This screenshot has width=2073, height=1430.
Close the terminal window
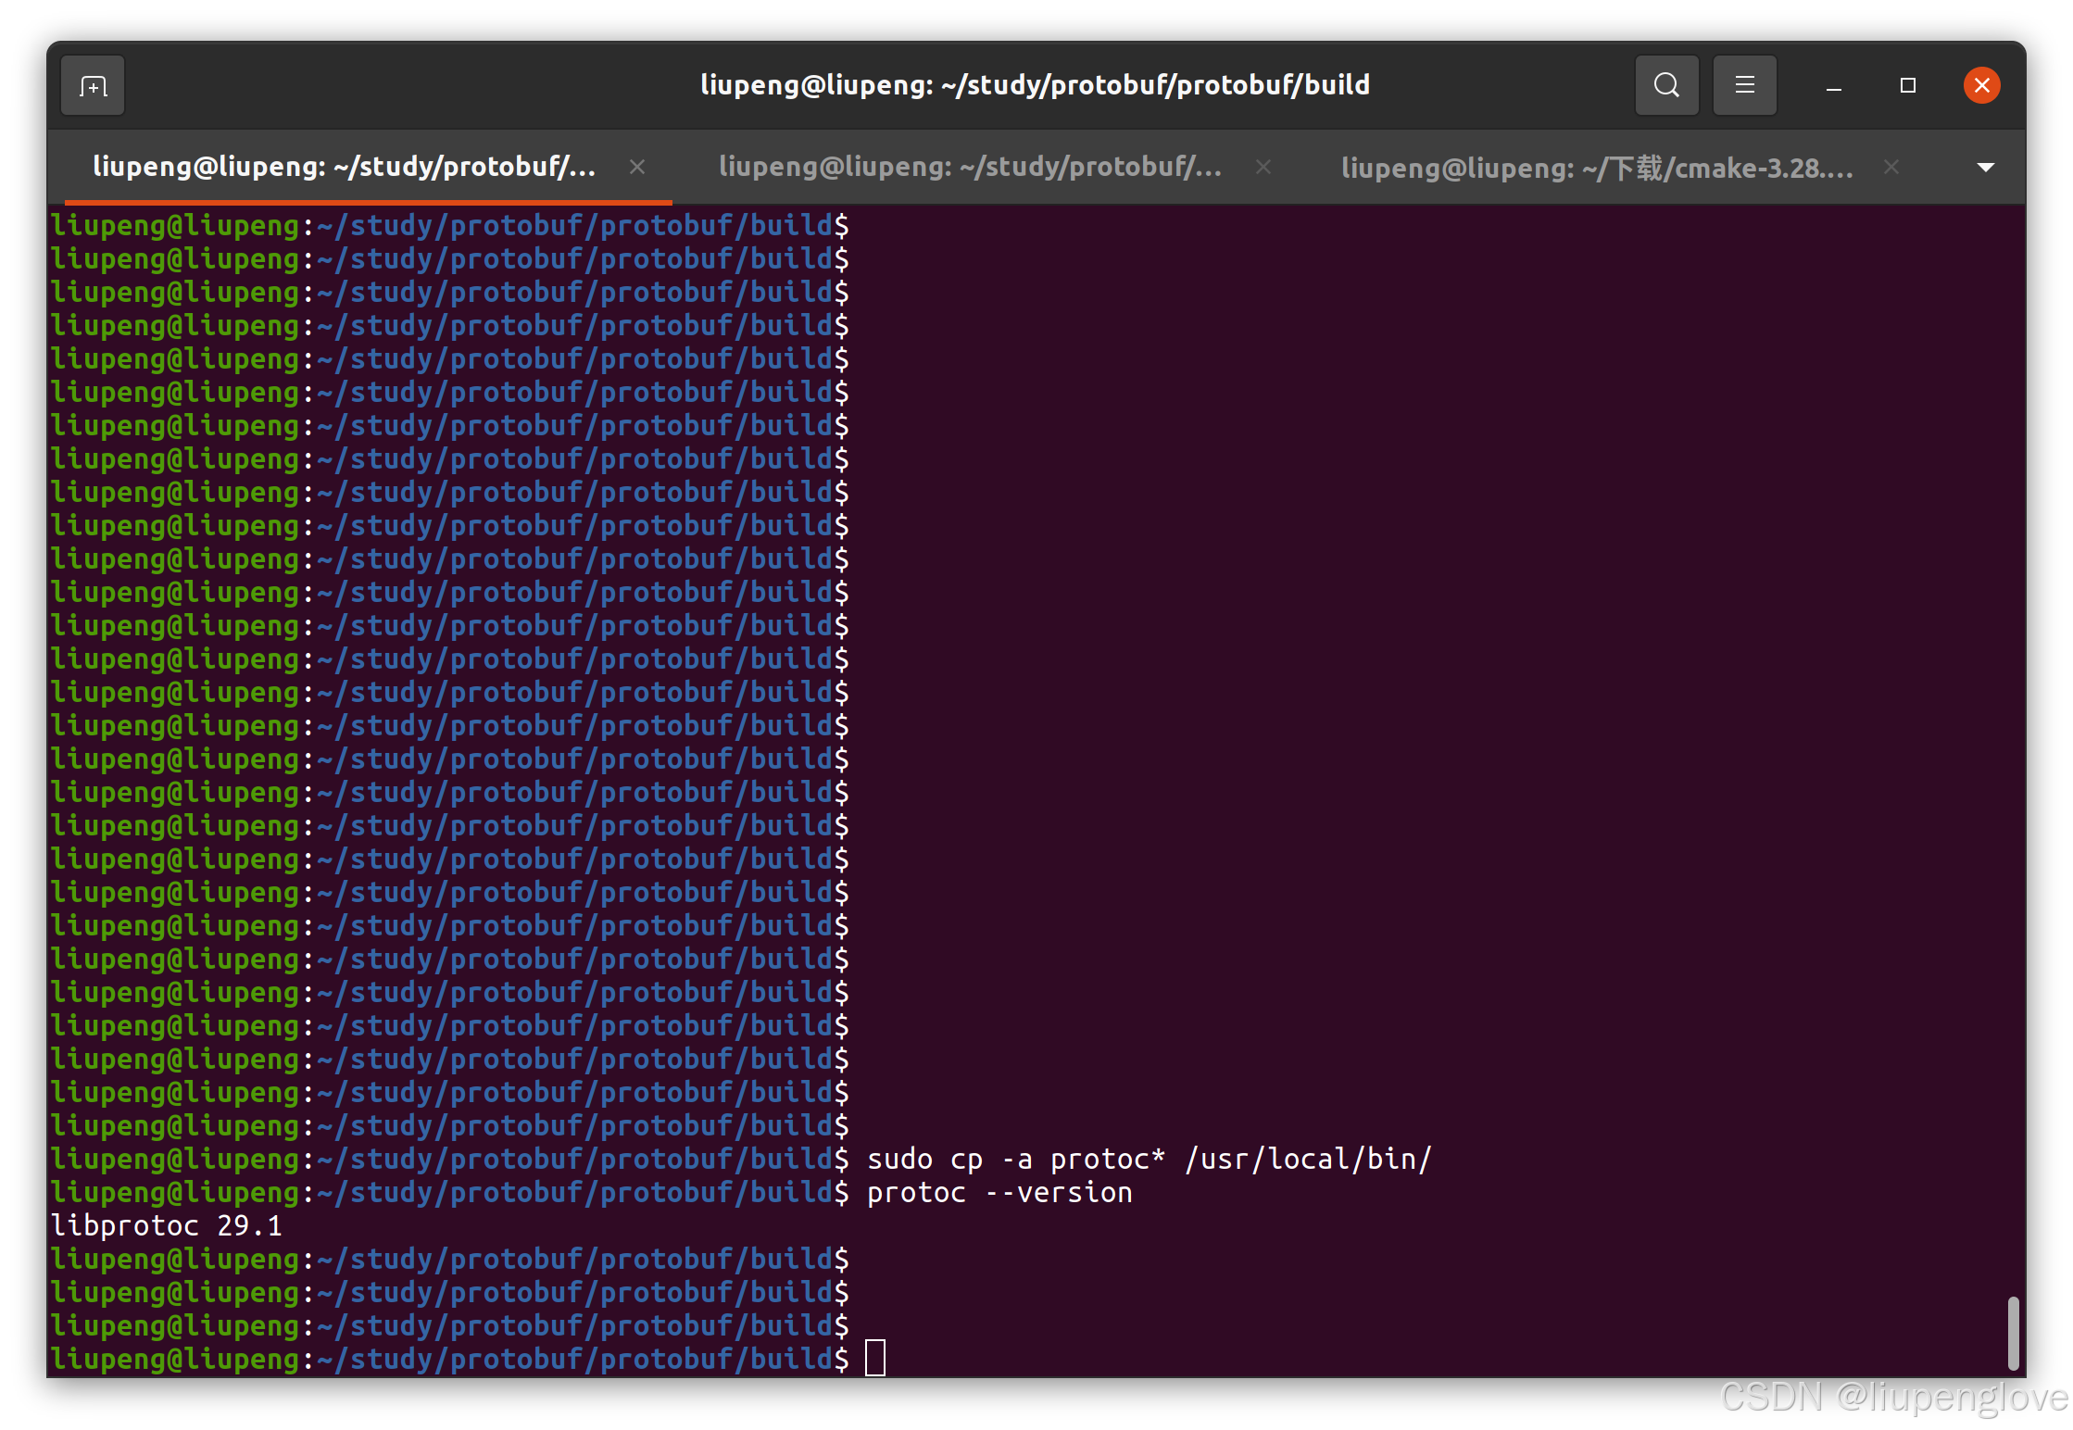click(x=1981, y=86)
